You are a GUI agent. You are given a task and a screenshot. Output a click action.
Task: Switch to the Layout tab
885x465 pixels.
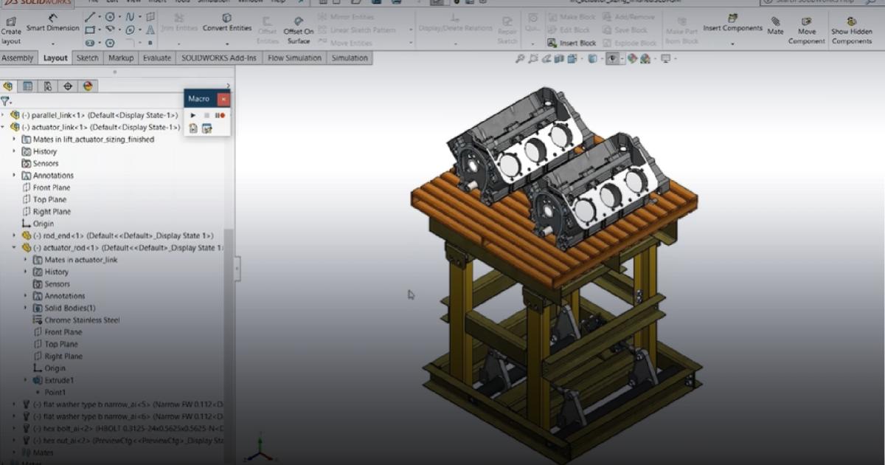point(55,58)
